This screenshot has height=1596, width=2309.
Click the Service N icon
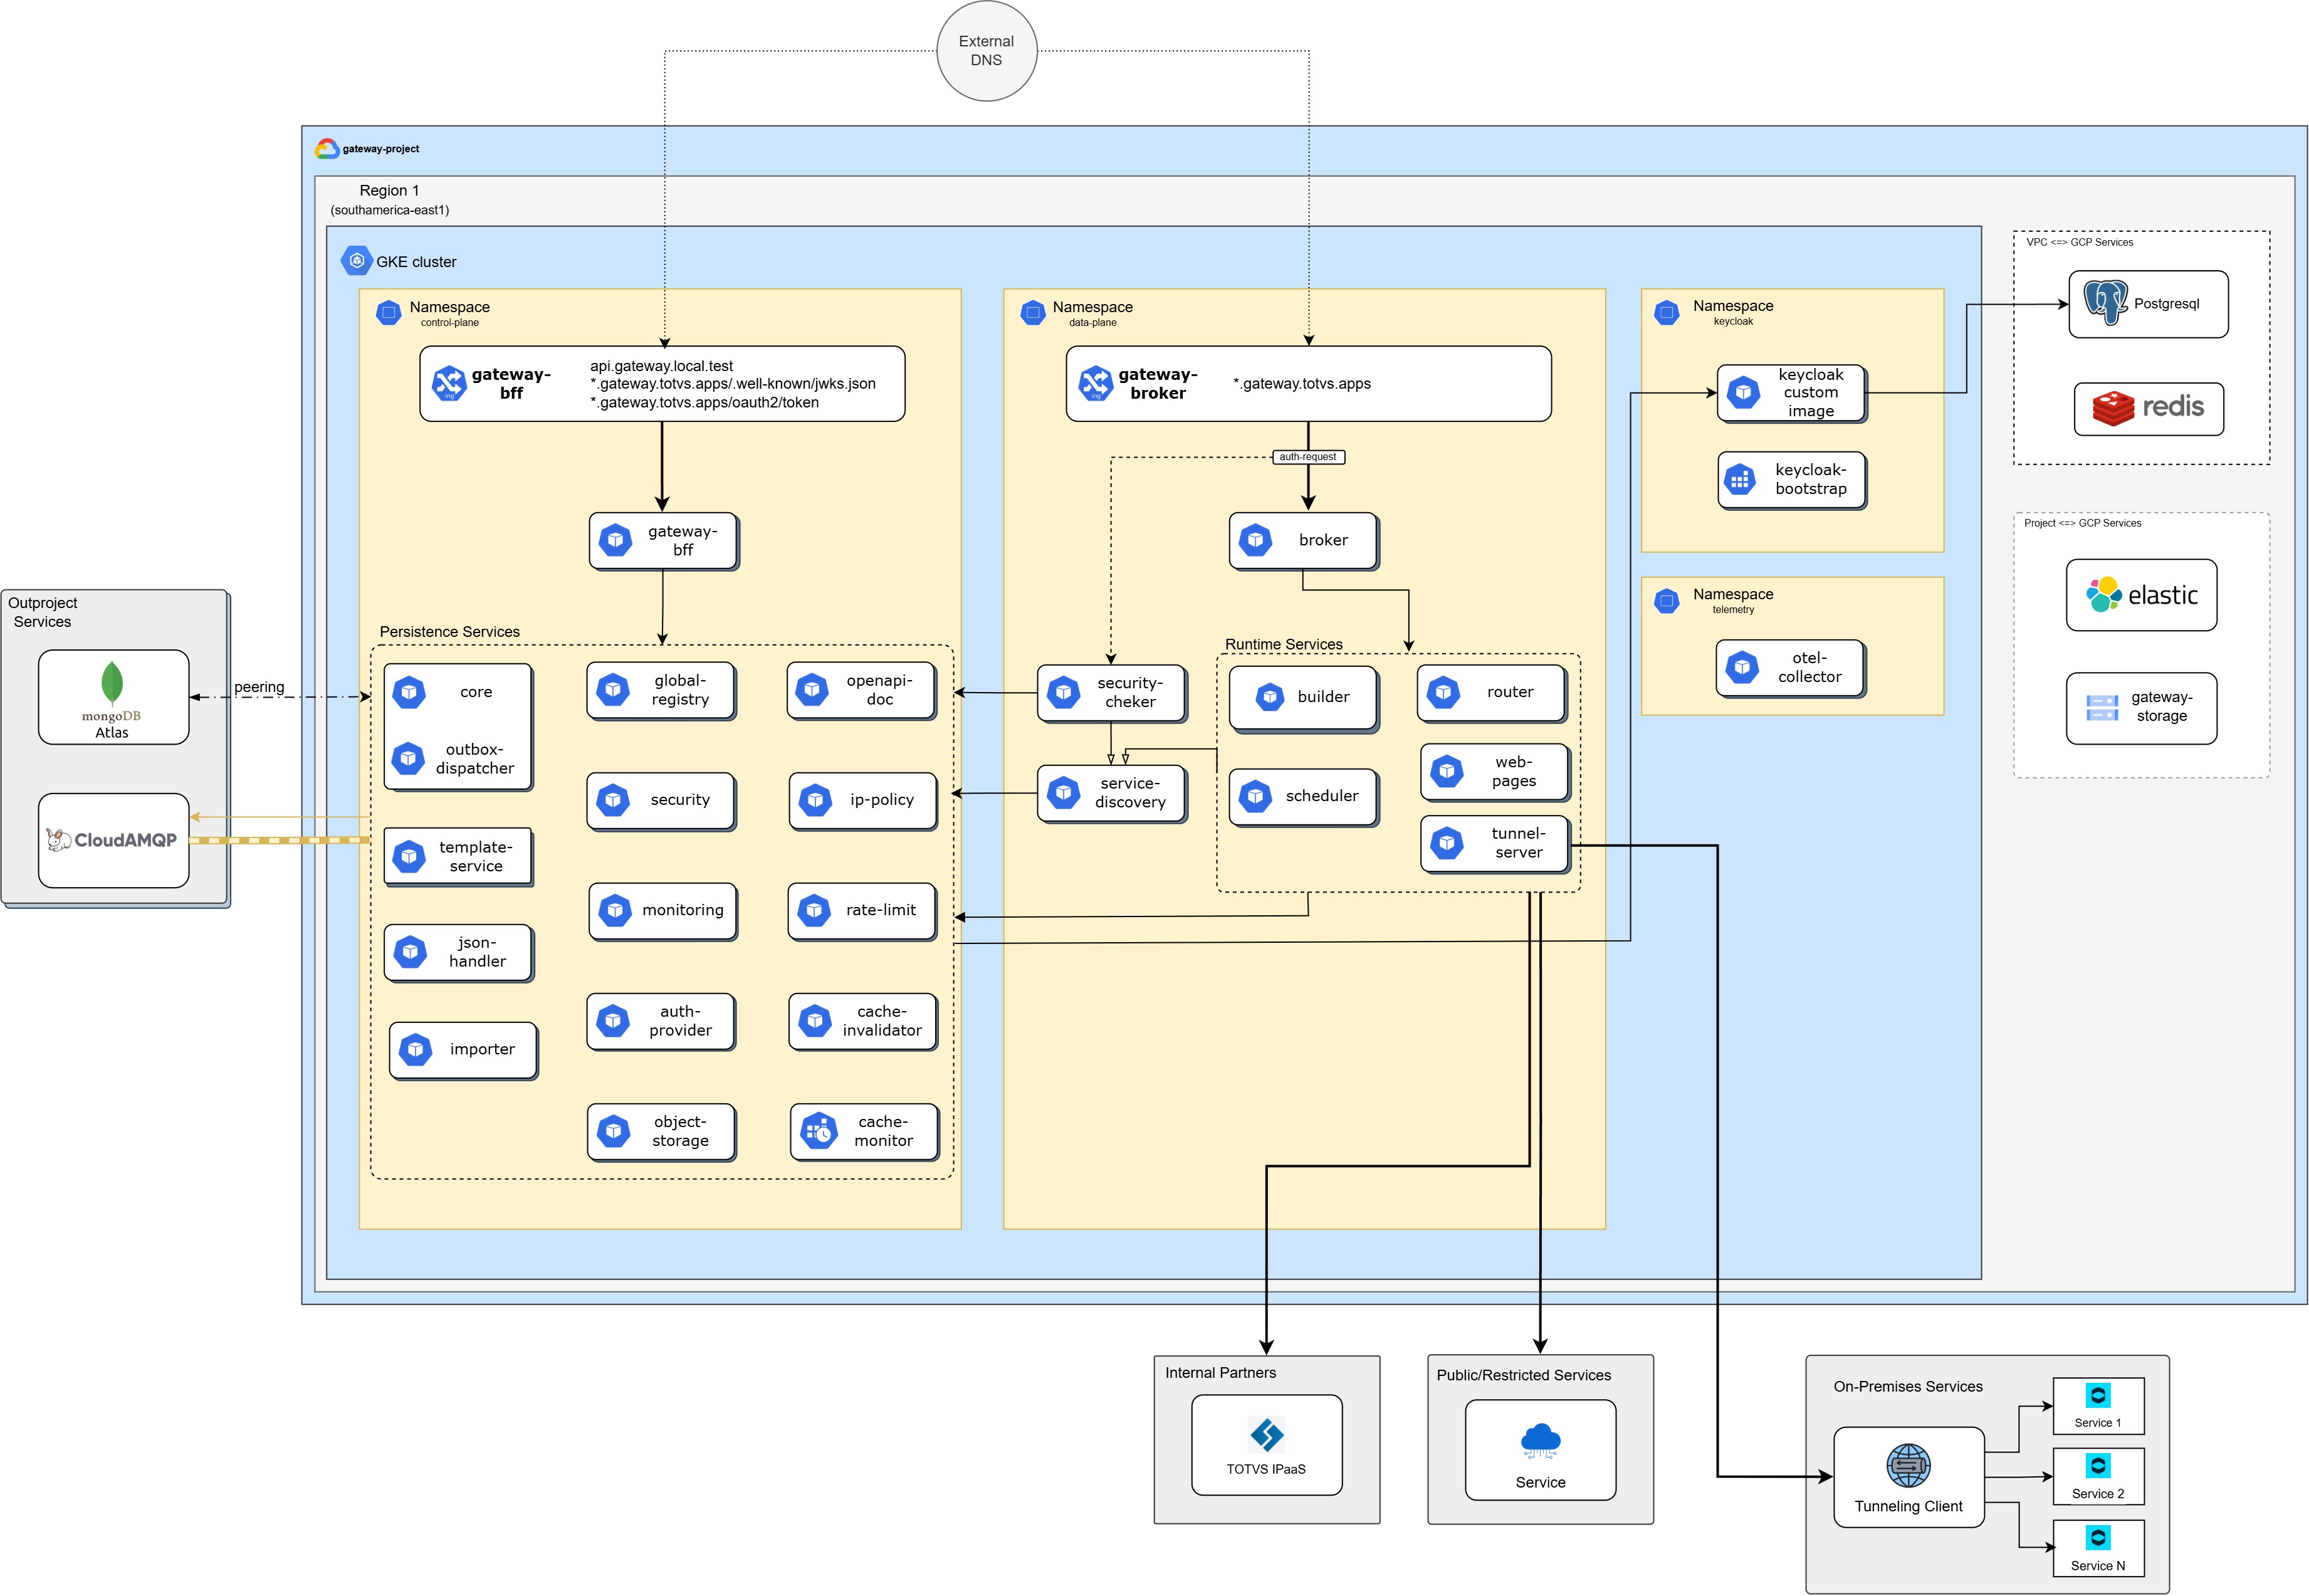2098,1538
